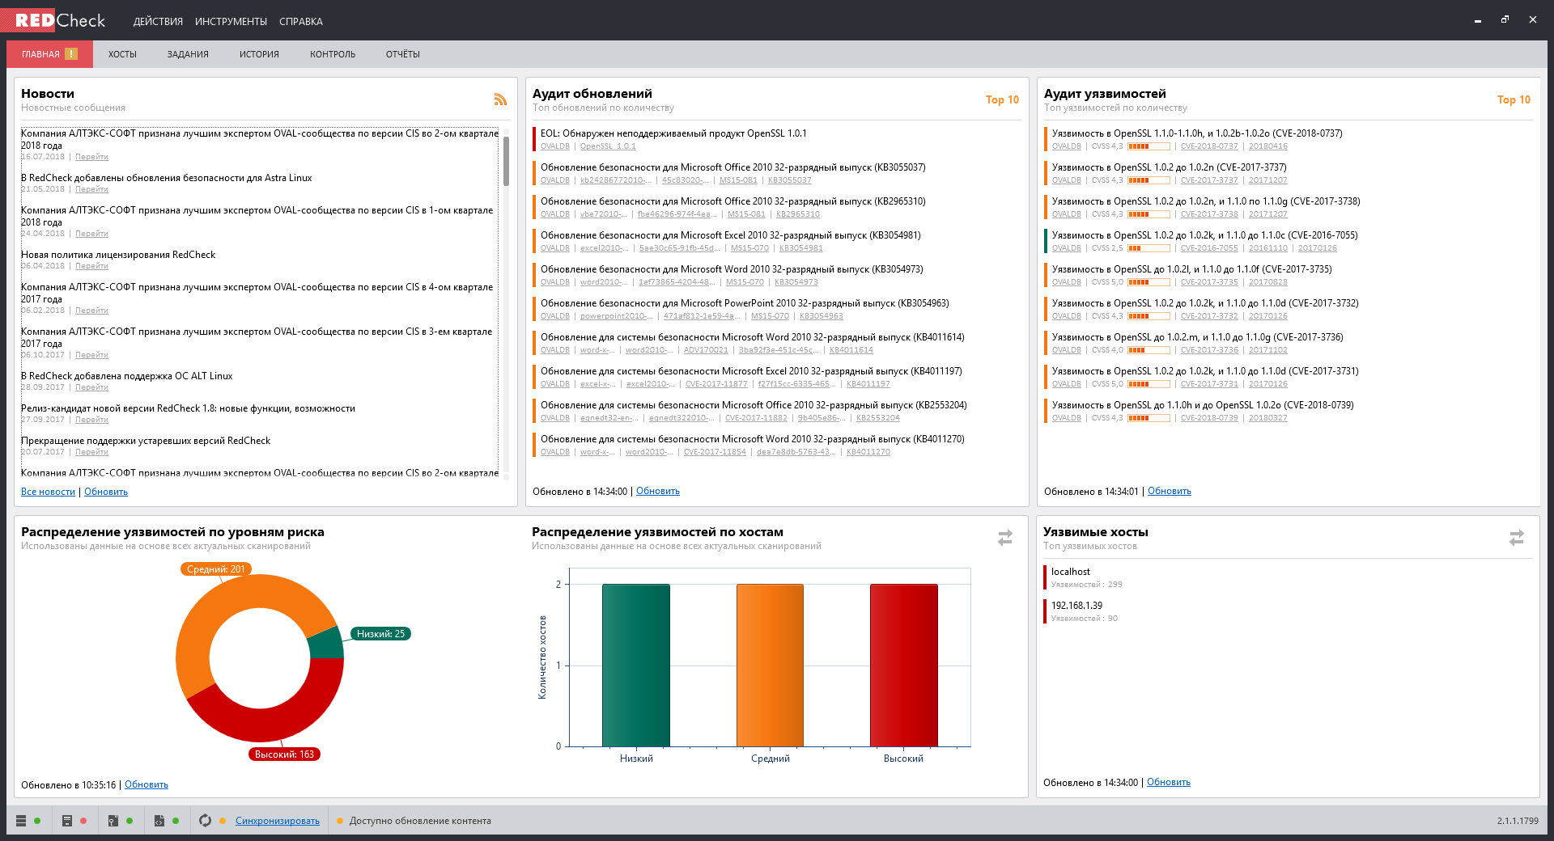The width and height of the screenshot is (1554, 841).
Task: Click the warning badge on the ГЛАВНАЯ tab
Action: [71, 54]
